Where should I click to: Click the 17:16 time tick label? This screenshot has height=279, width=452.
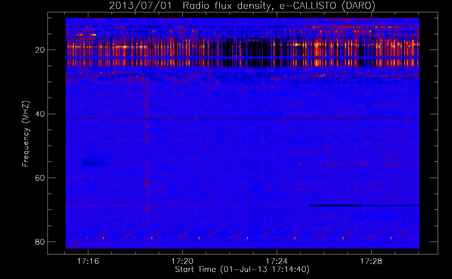(x=88, y=261)
